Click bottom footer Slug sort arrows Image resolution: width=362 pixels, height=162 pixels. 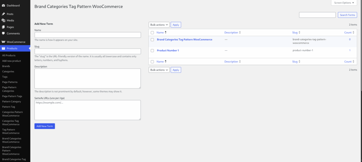click(299, 62)
